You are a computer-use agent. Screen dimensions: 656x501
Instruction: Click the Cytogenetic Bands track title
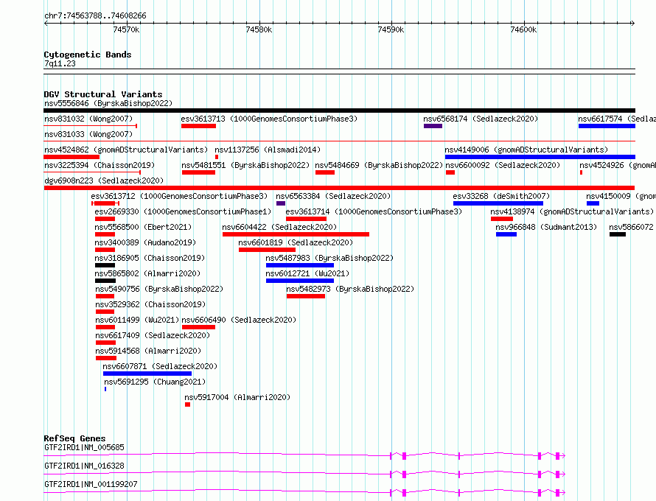(88, 55)
